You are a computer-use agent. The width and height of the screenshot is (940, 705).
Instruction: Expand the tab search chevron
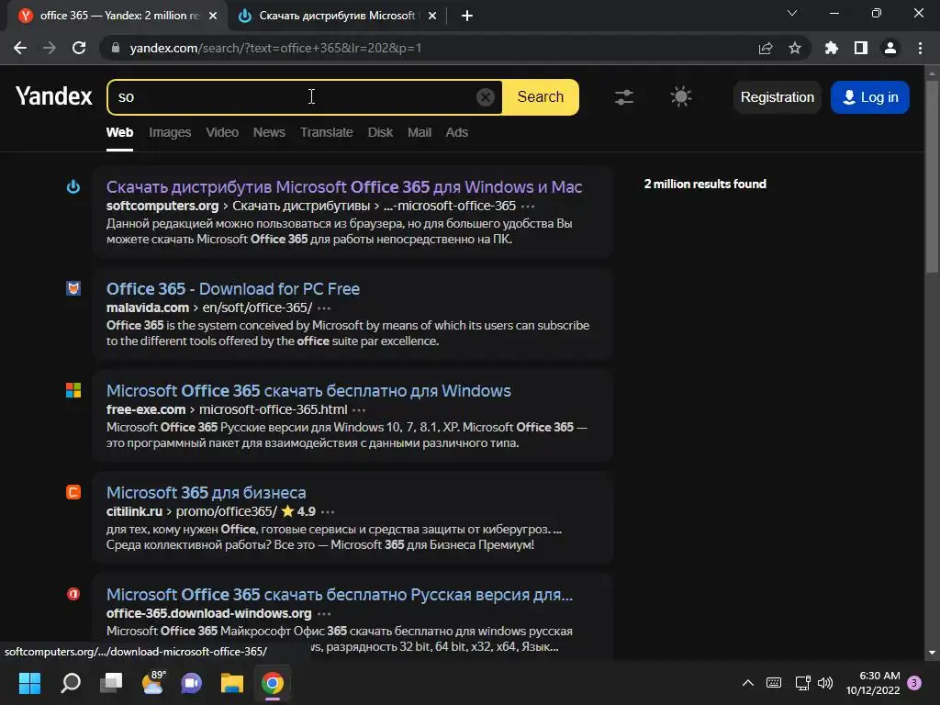tap(792, 13)
